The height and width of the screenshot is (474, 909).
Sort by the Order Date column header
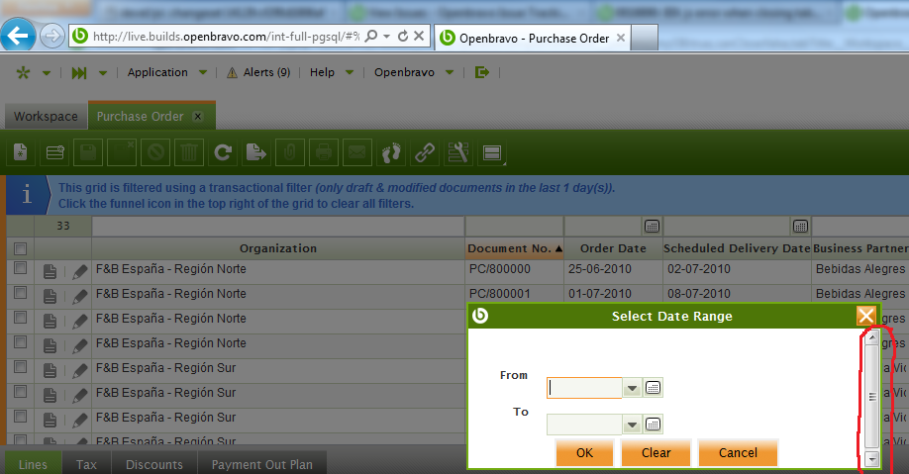[613, 248]
